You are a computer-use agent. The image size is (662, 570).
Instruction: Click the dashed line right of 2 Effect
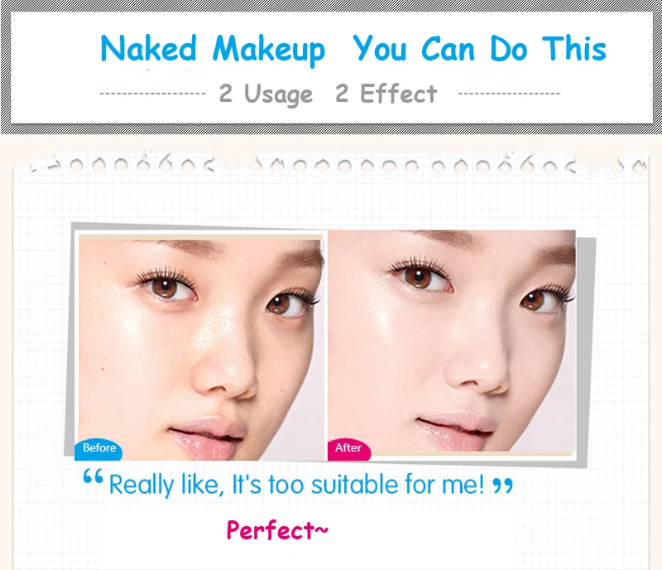(509, 94)
